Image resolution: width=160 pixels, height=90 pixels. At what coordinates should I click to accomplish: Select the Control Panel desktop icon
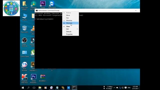tap(24, 54)
